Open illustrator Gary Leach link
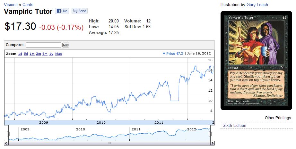 (257, 5)
